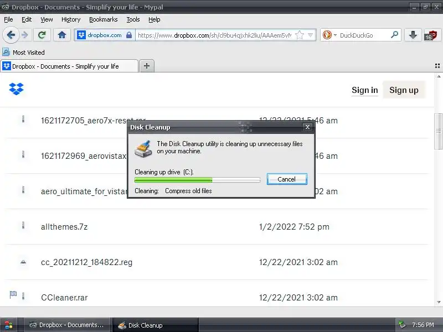This screenshot has height=332, width=443.
Task: Click the page vertical scrollbar thumb
Action: coord(439,131)
